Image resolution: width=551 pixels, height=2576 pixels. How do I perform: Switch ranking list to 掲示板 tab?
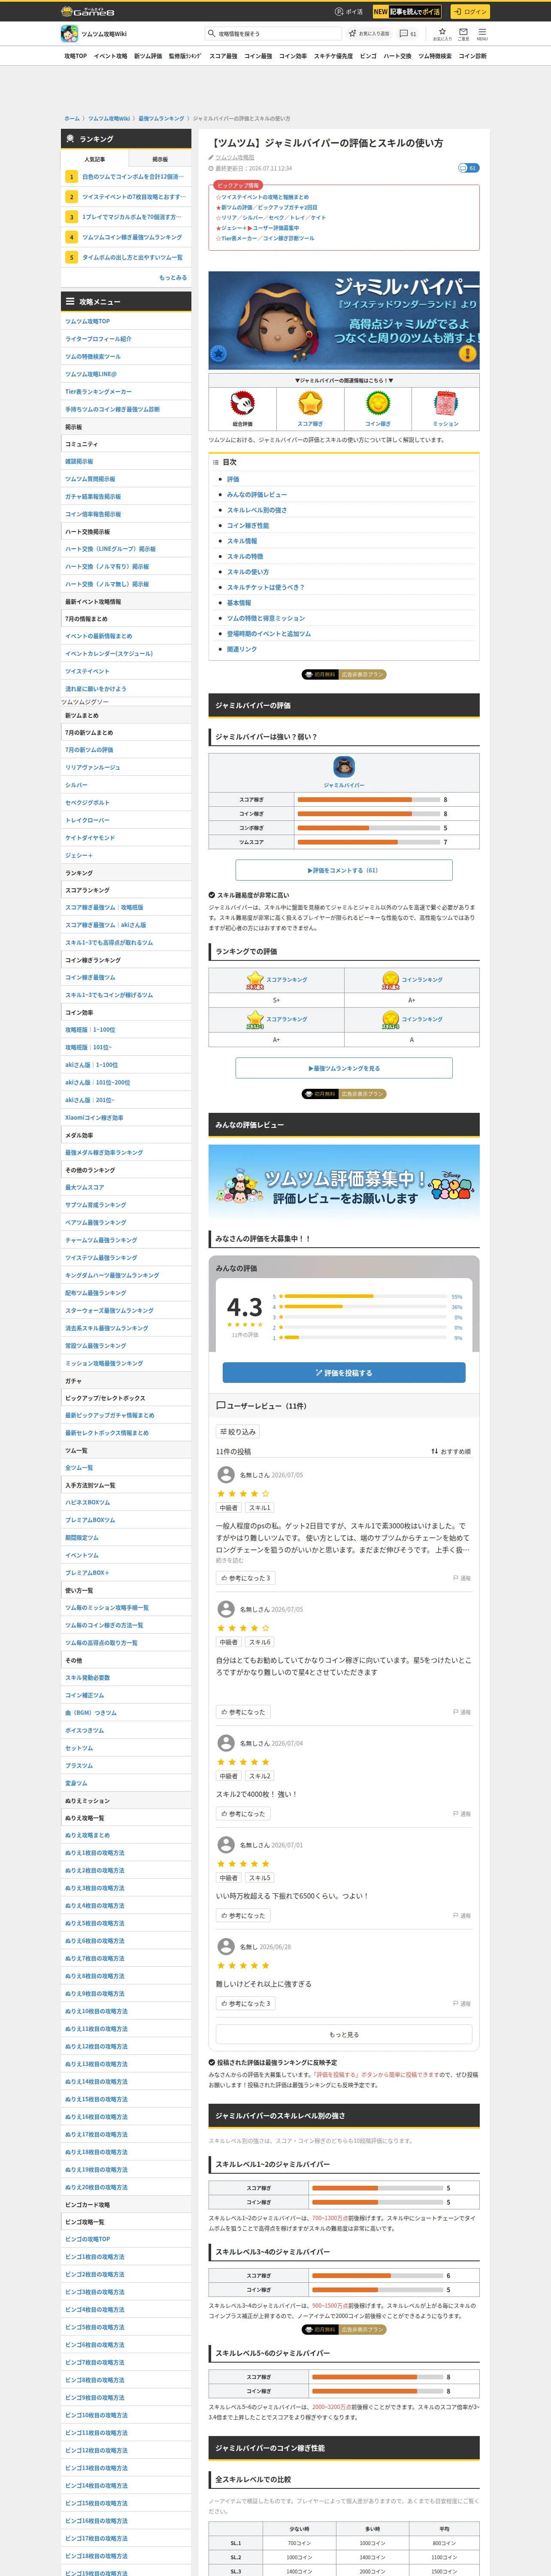[159, 159]
